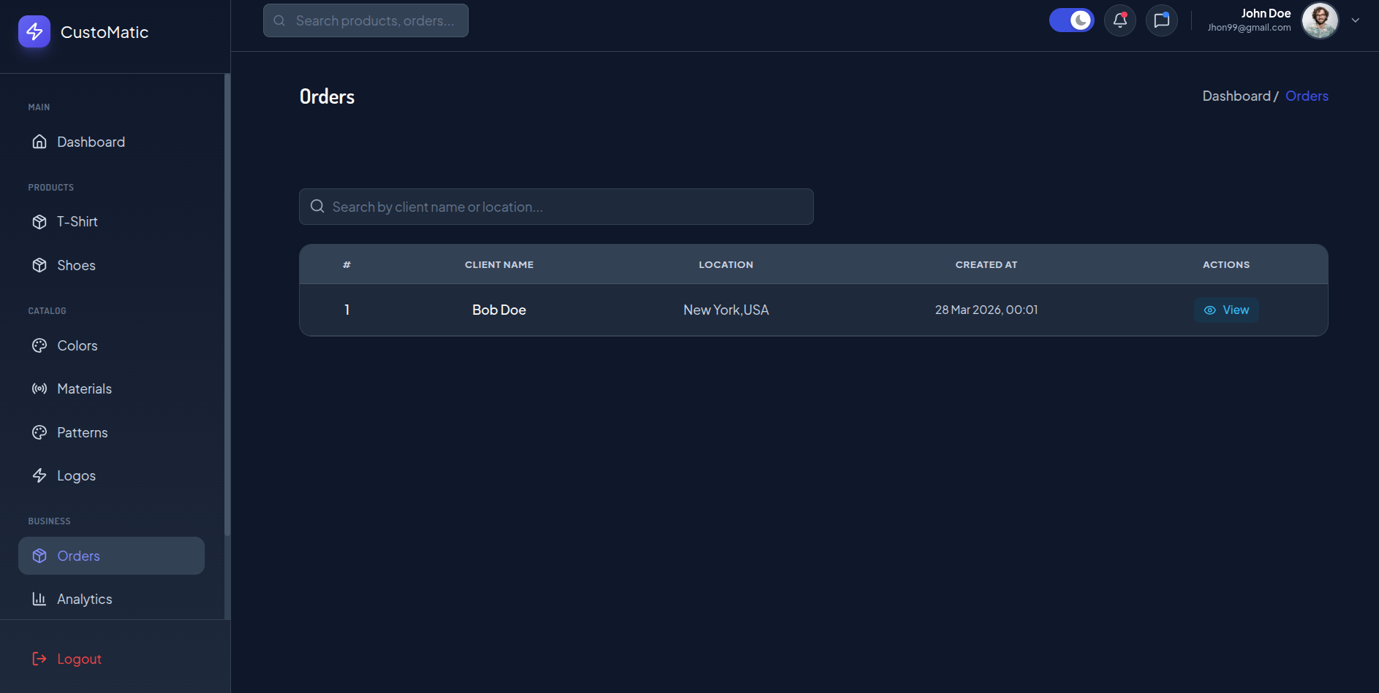Click the Dashboard breadcrumb link

coord(1236,96)
